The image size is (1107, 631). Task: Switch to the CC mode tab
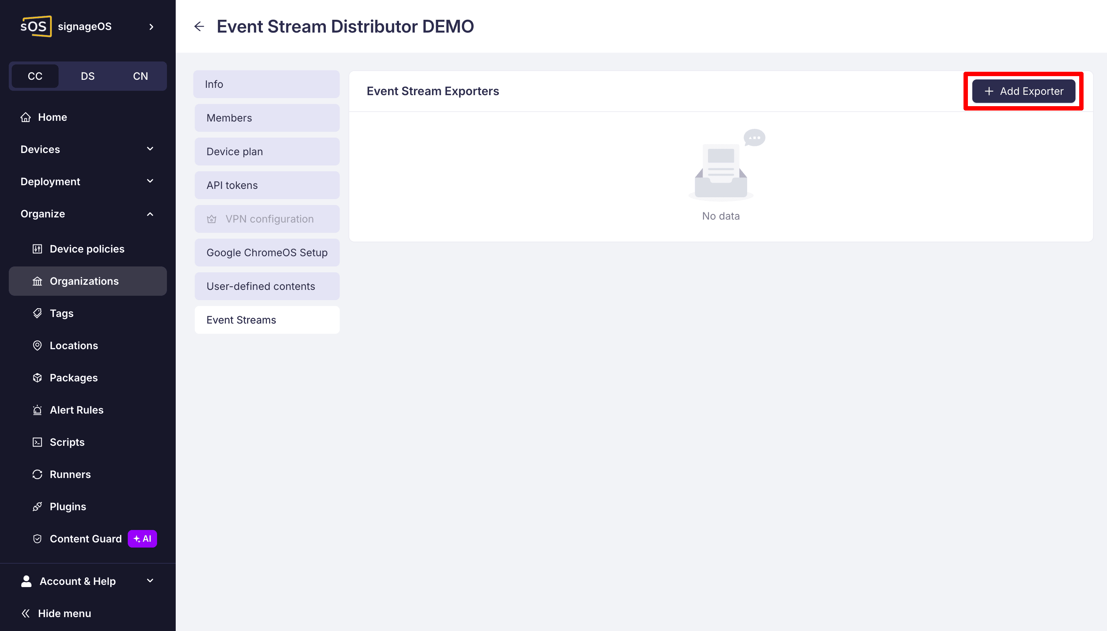pos(35,76)
